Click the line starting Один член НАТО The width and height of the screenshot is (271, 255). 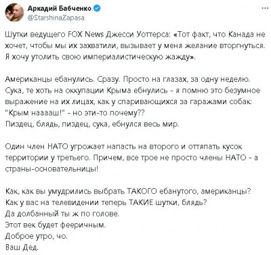123,147
